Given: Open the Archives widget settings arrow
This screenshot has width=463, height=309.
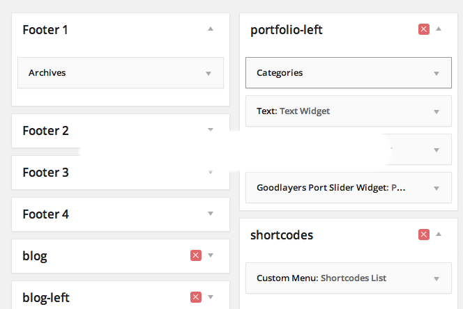Looking at the screenshot, I should [x=208, y=73].
